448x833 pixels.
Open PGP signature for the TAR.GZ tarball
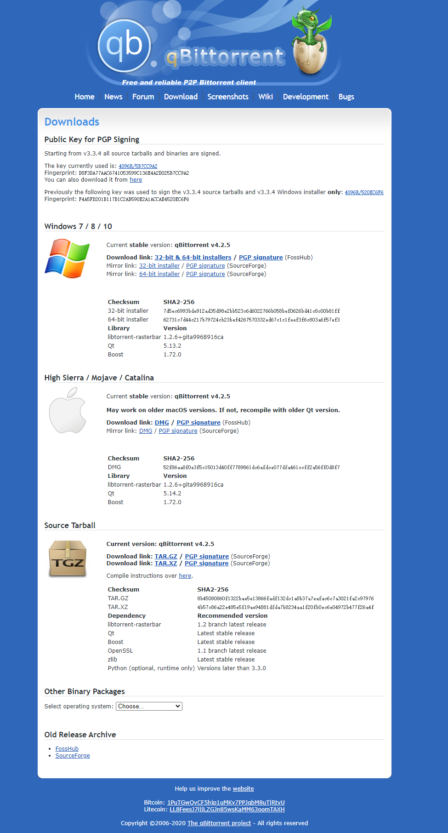pyautogui.click(x=207, y=557)
